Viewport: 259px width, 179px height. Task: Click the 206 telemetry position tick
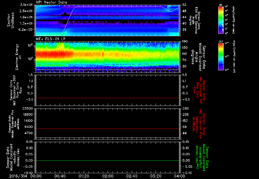185,115
